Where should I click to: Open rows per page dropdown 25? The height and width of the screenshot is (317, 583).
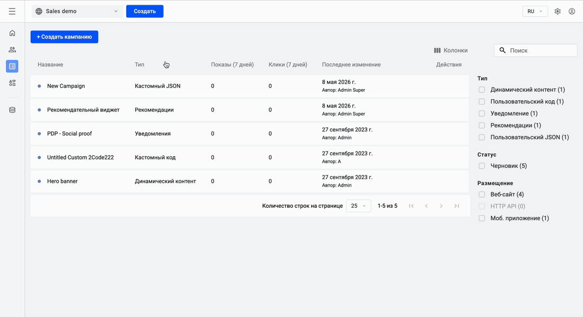[x=358, y=206]
